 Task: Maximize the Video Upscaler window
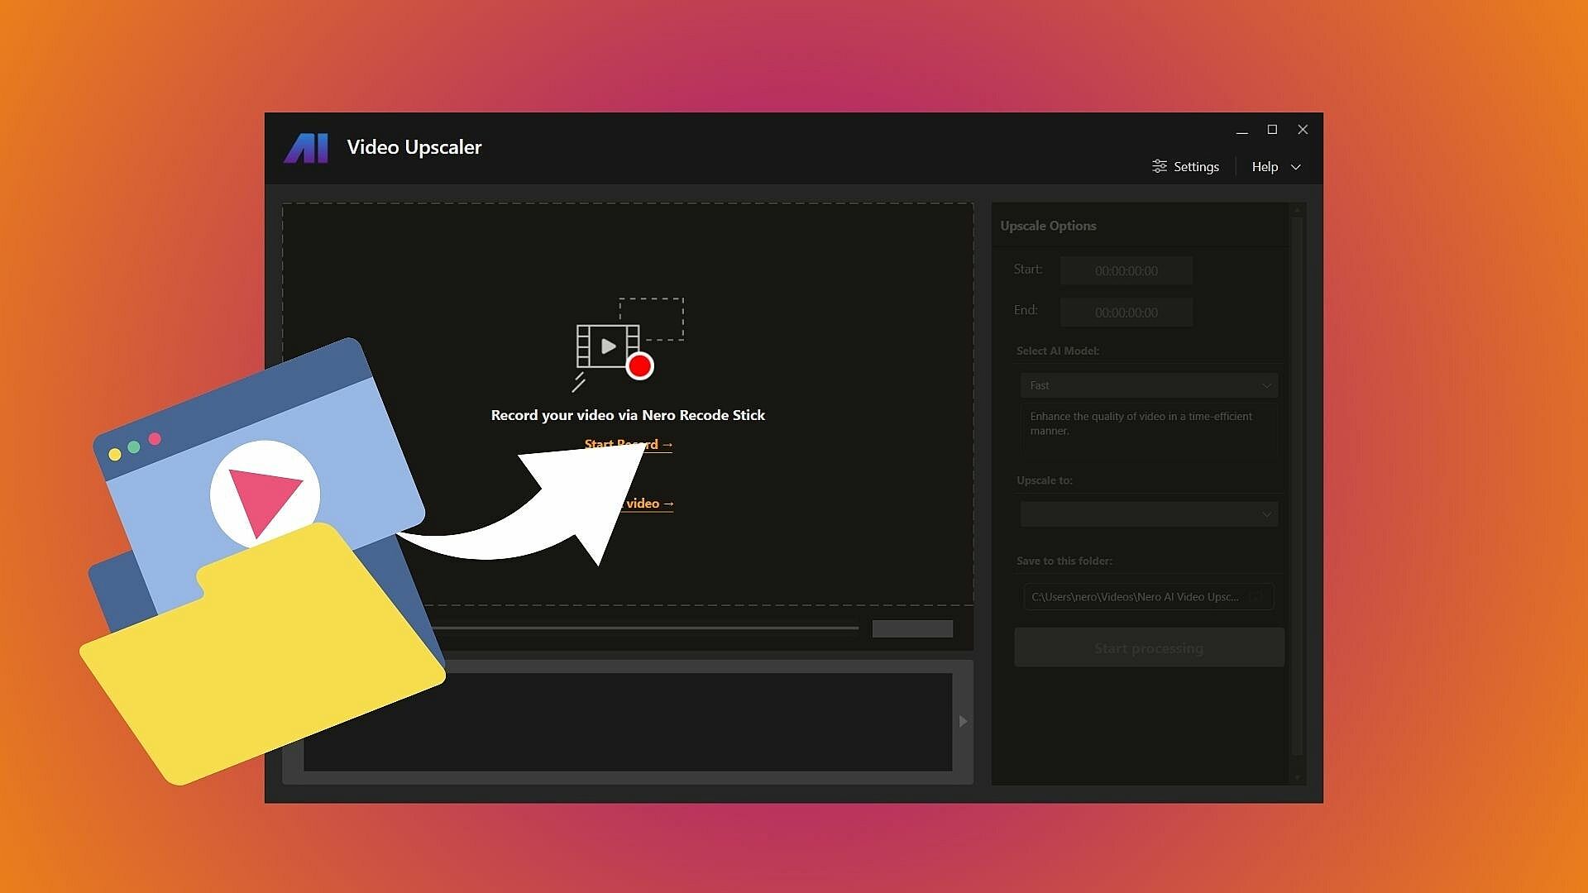(1272, 130)
